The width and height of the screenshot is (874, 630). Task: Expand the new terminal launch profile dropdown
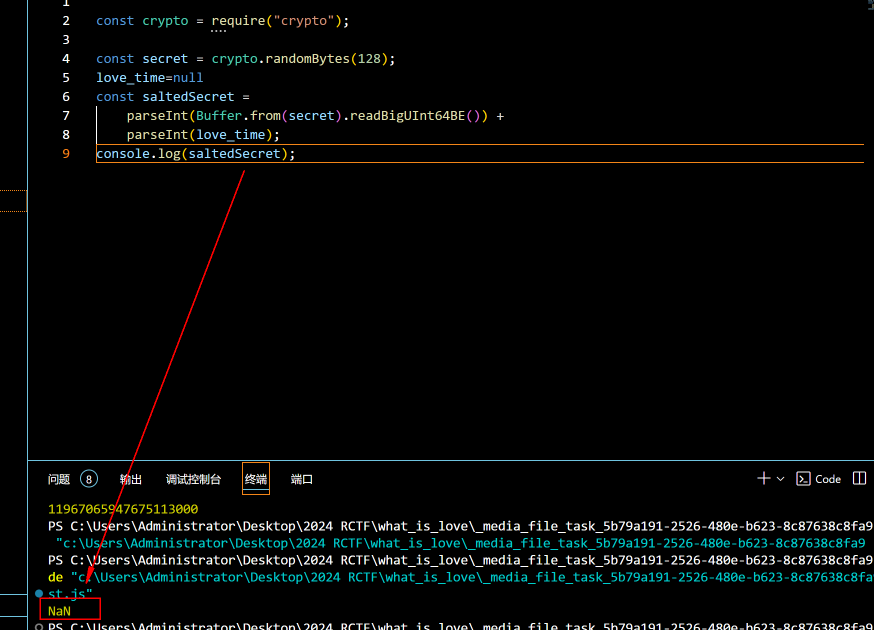pyautogui.click(x=780, y=479)
